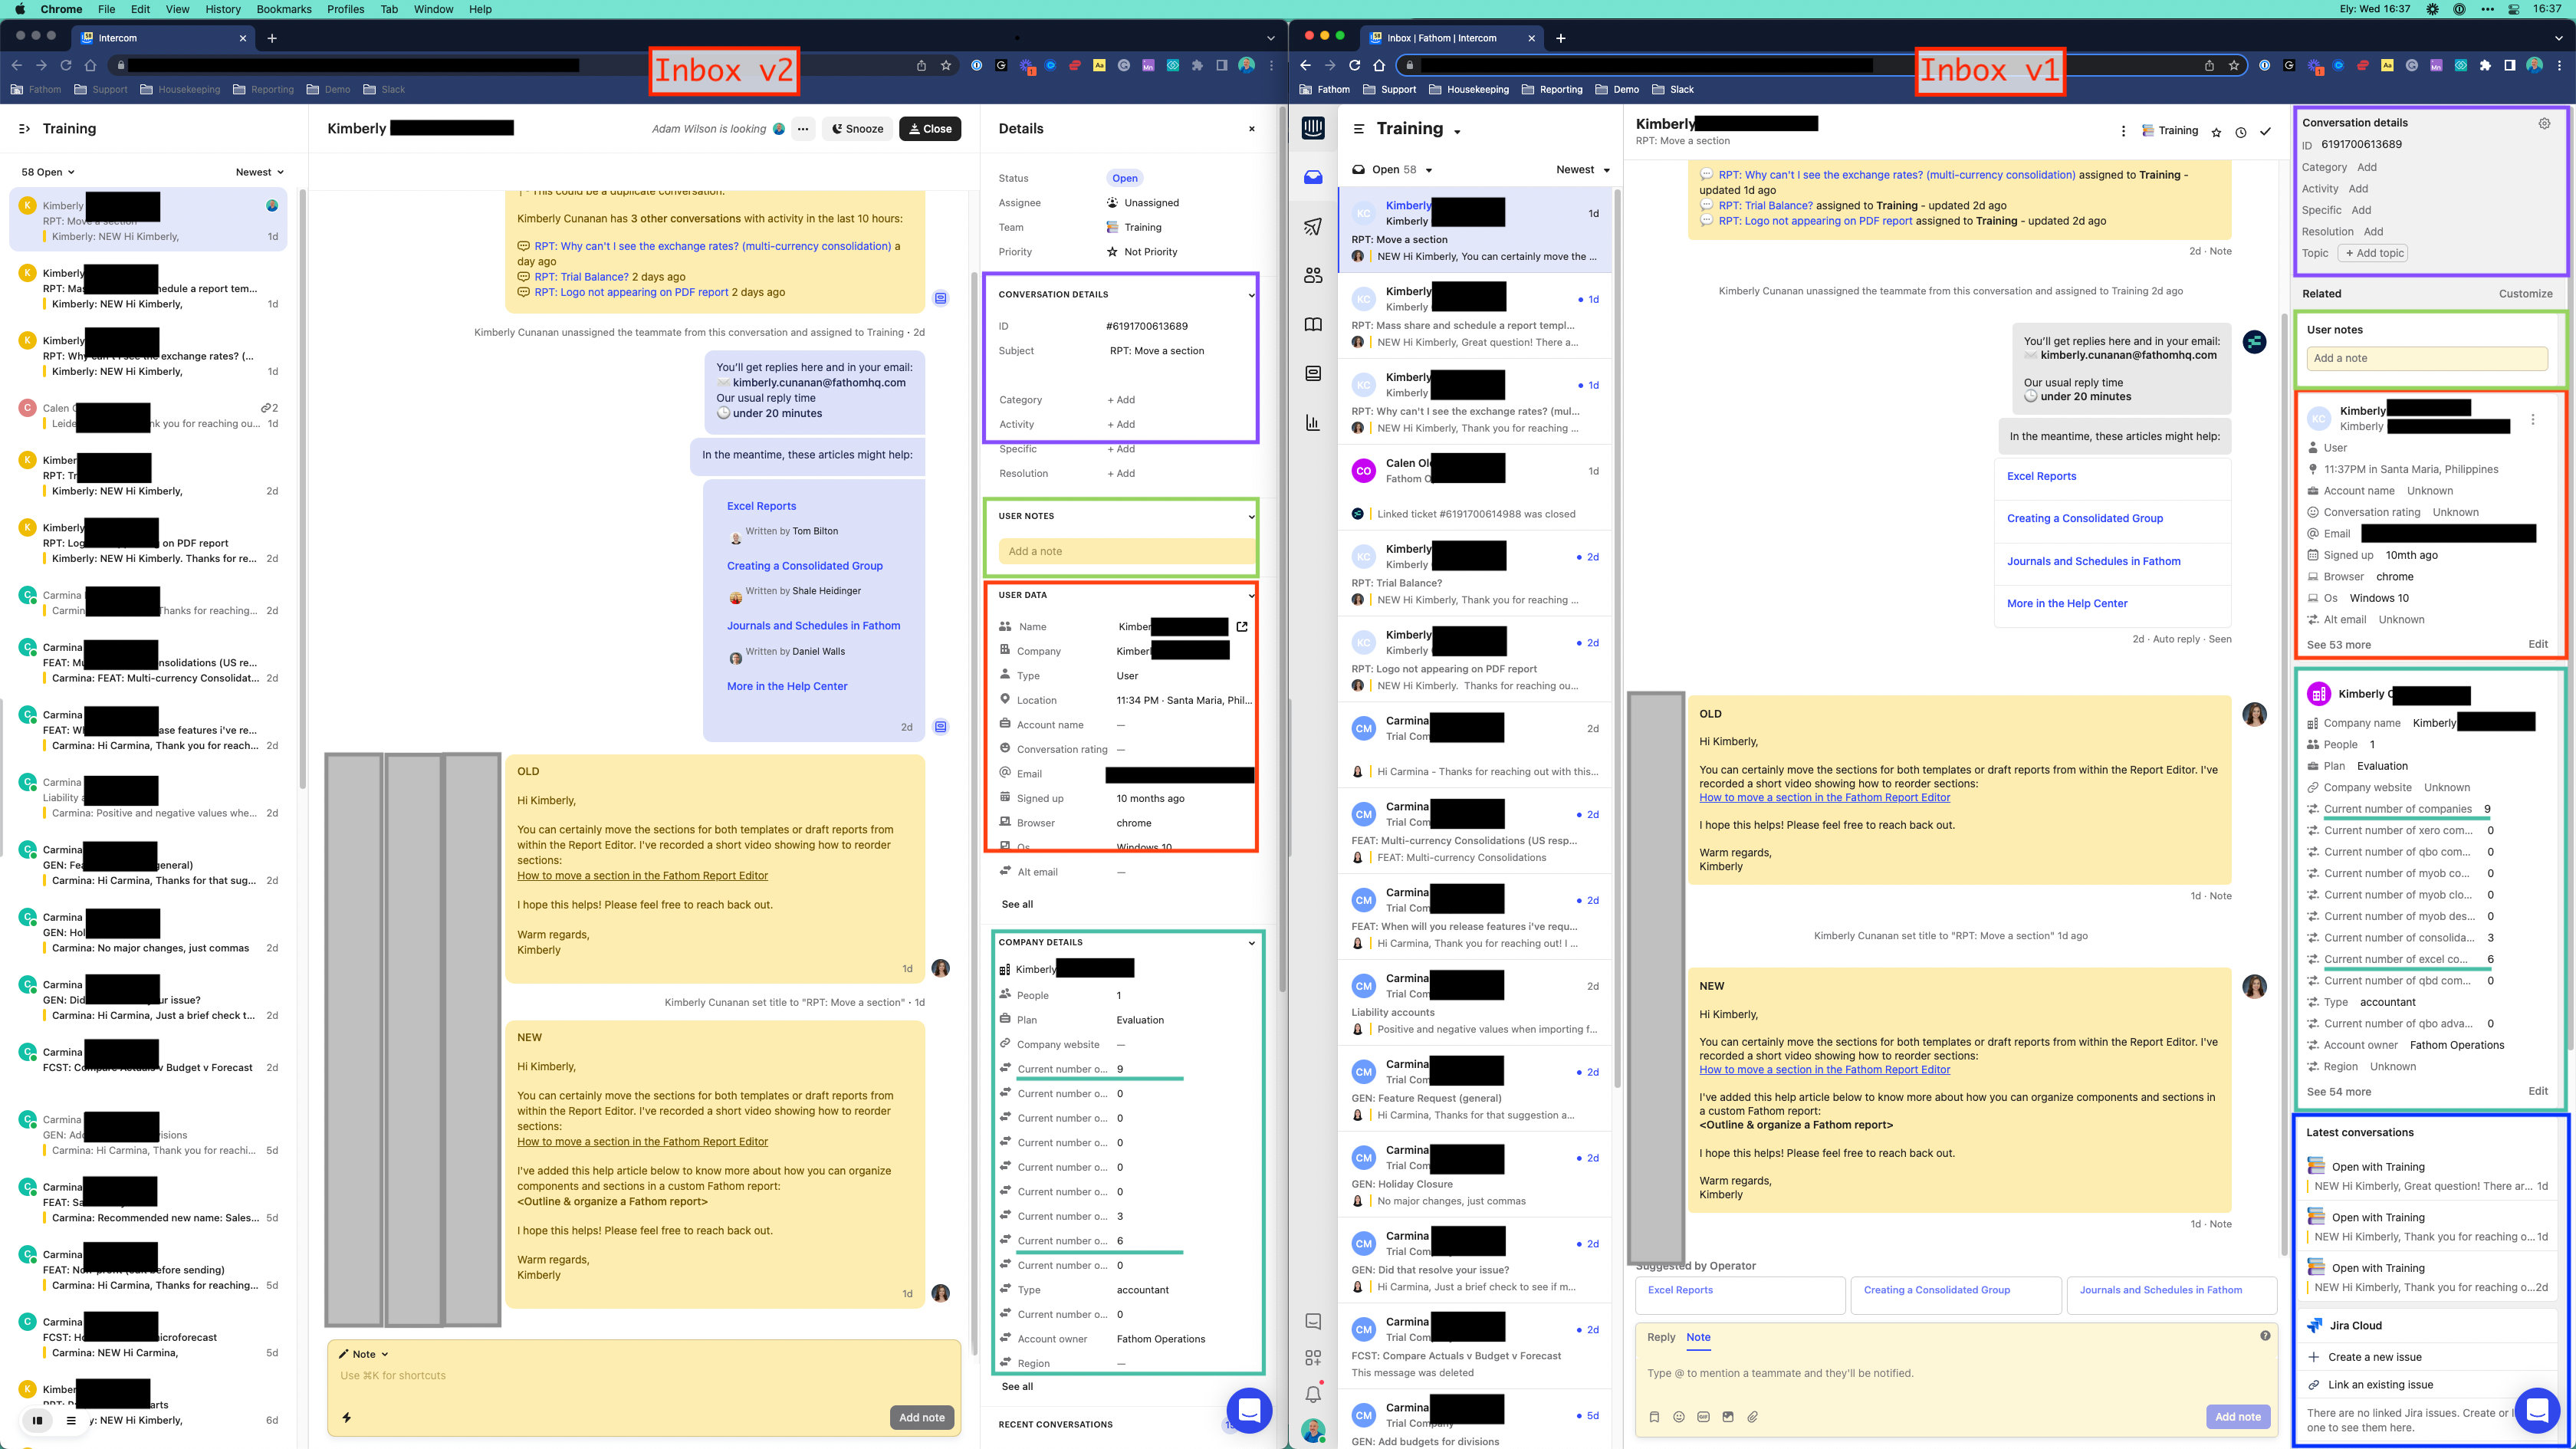The height and width of the screenshot is (1449, 2576).
Task: Open composer help question-mark icon in v1
Action: point(2265,1336)
